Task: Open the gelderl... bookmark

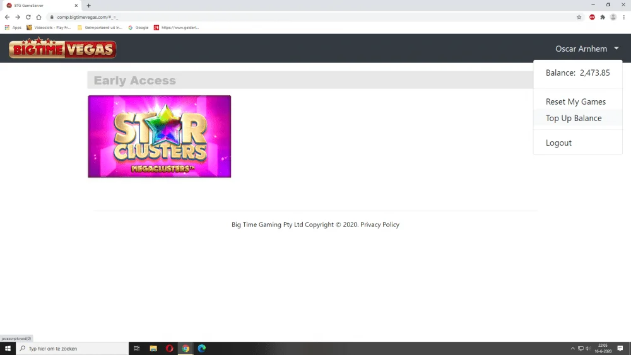Action: (176, 27)
